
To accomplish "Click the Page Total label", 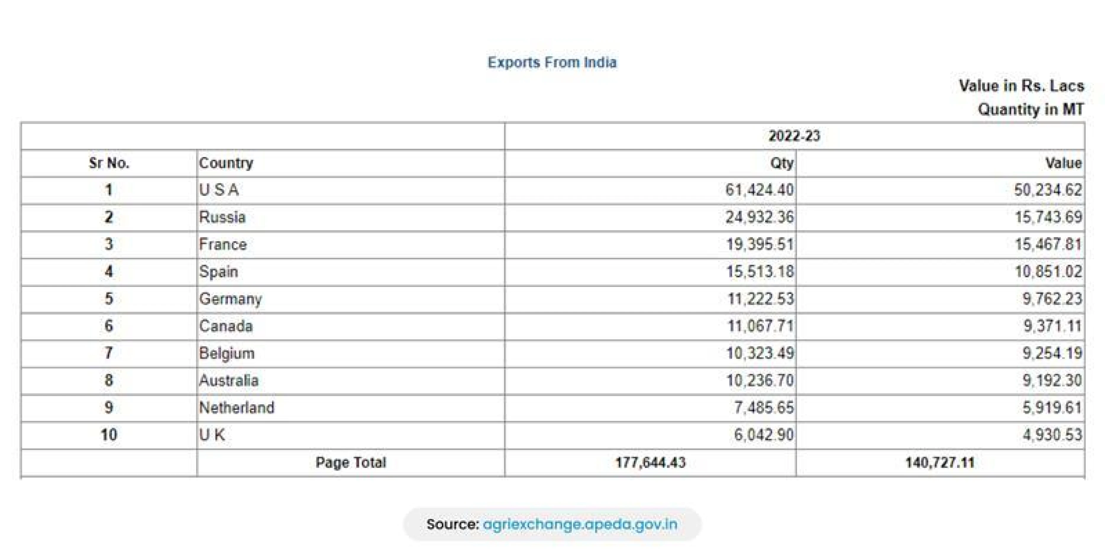I will click(350, 463).
